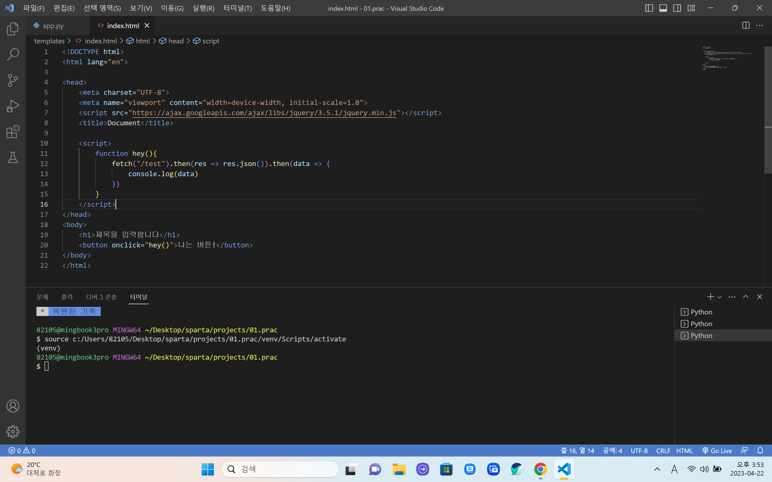
Task: Open the 파일(F) menu
Action: [34, 8]
